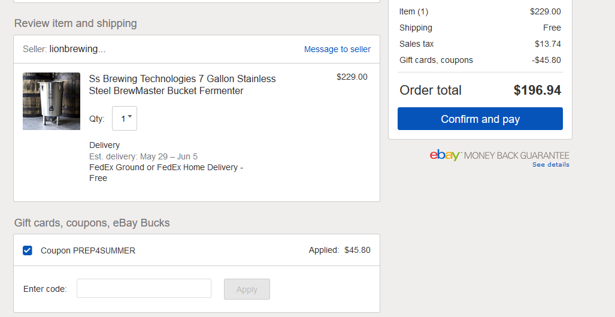This screenshot has width=615, height=317.
Task: Click the Est. delivery May 29 – Jun 5 text
Action: pos(144,156)
